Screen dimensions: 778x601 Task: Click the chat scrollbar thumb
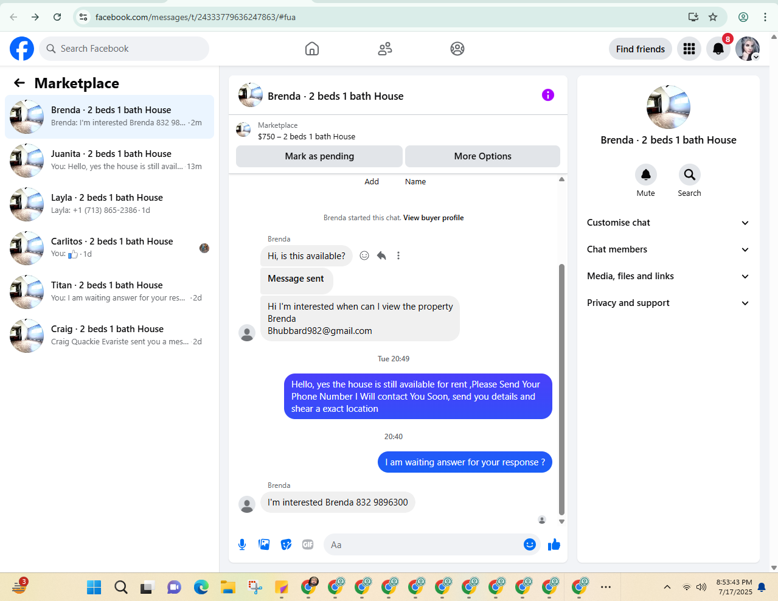click(x=561, y=389)
